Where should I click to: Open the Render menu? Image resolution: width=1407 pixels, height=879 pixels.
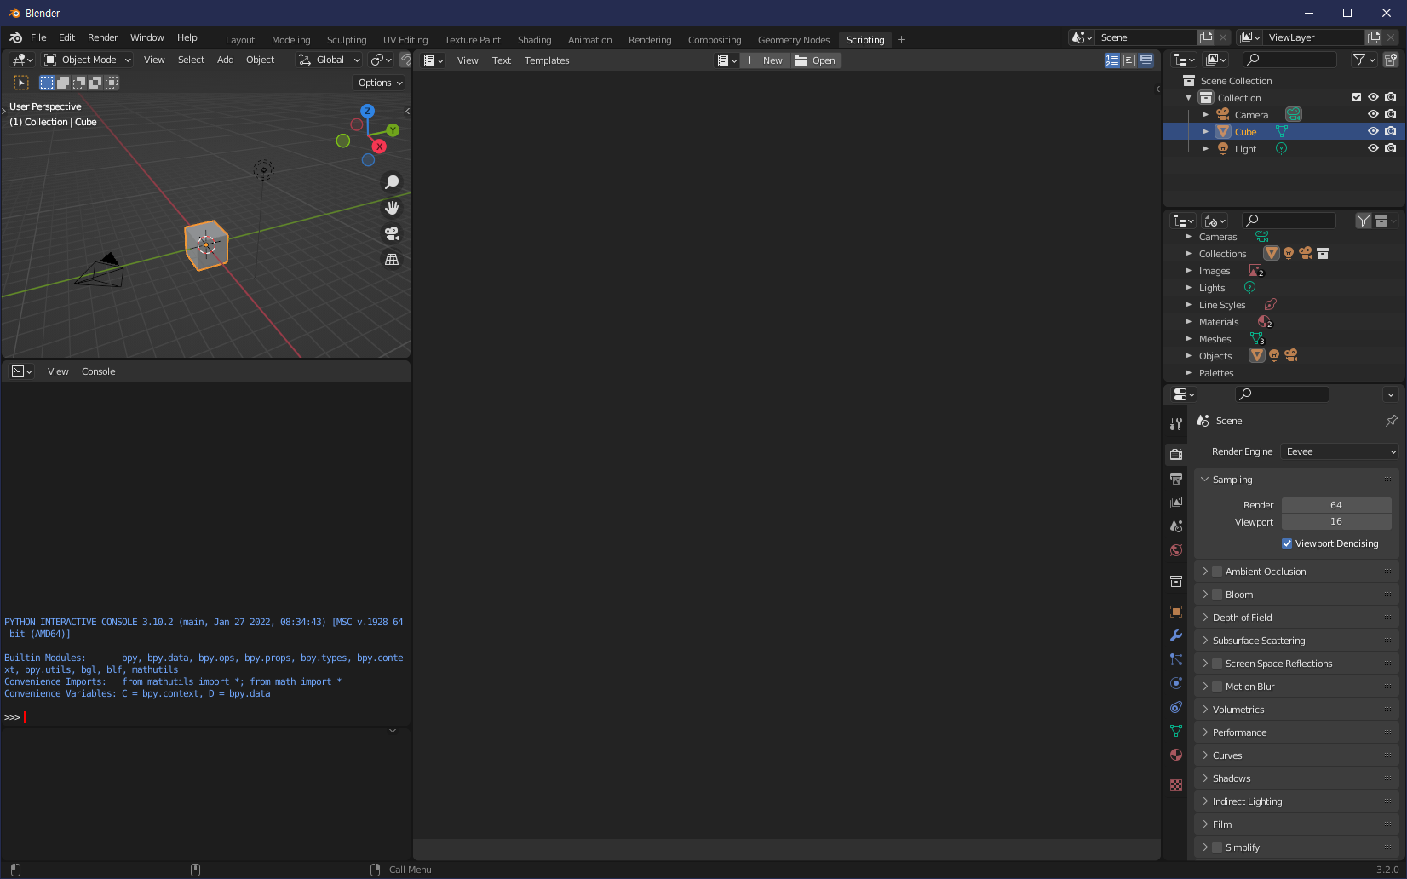pyautogui.click(x=102, y=37)
